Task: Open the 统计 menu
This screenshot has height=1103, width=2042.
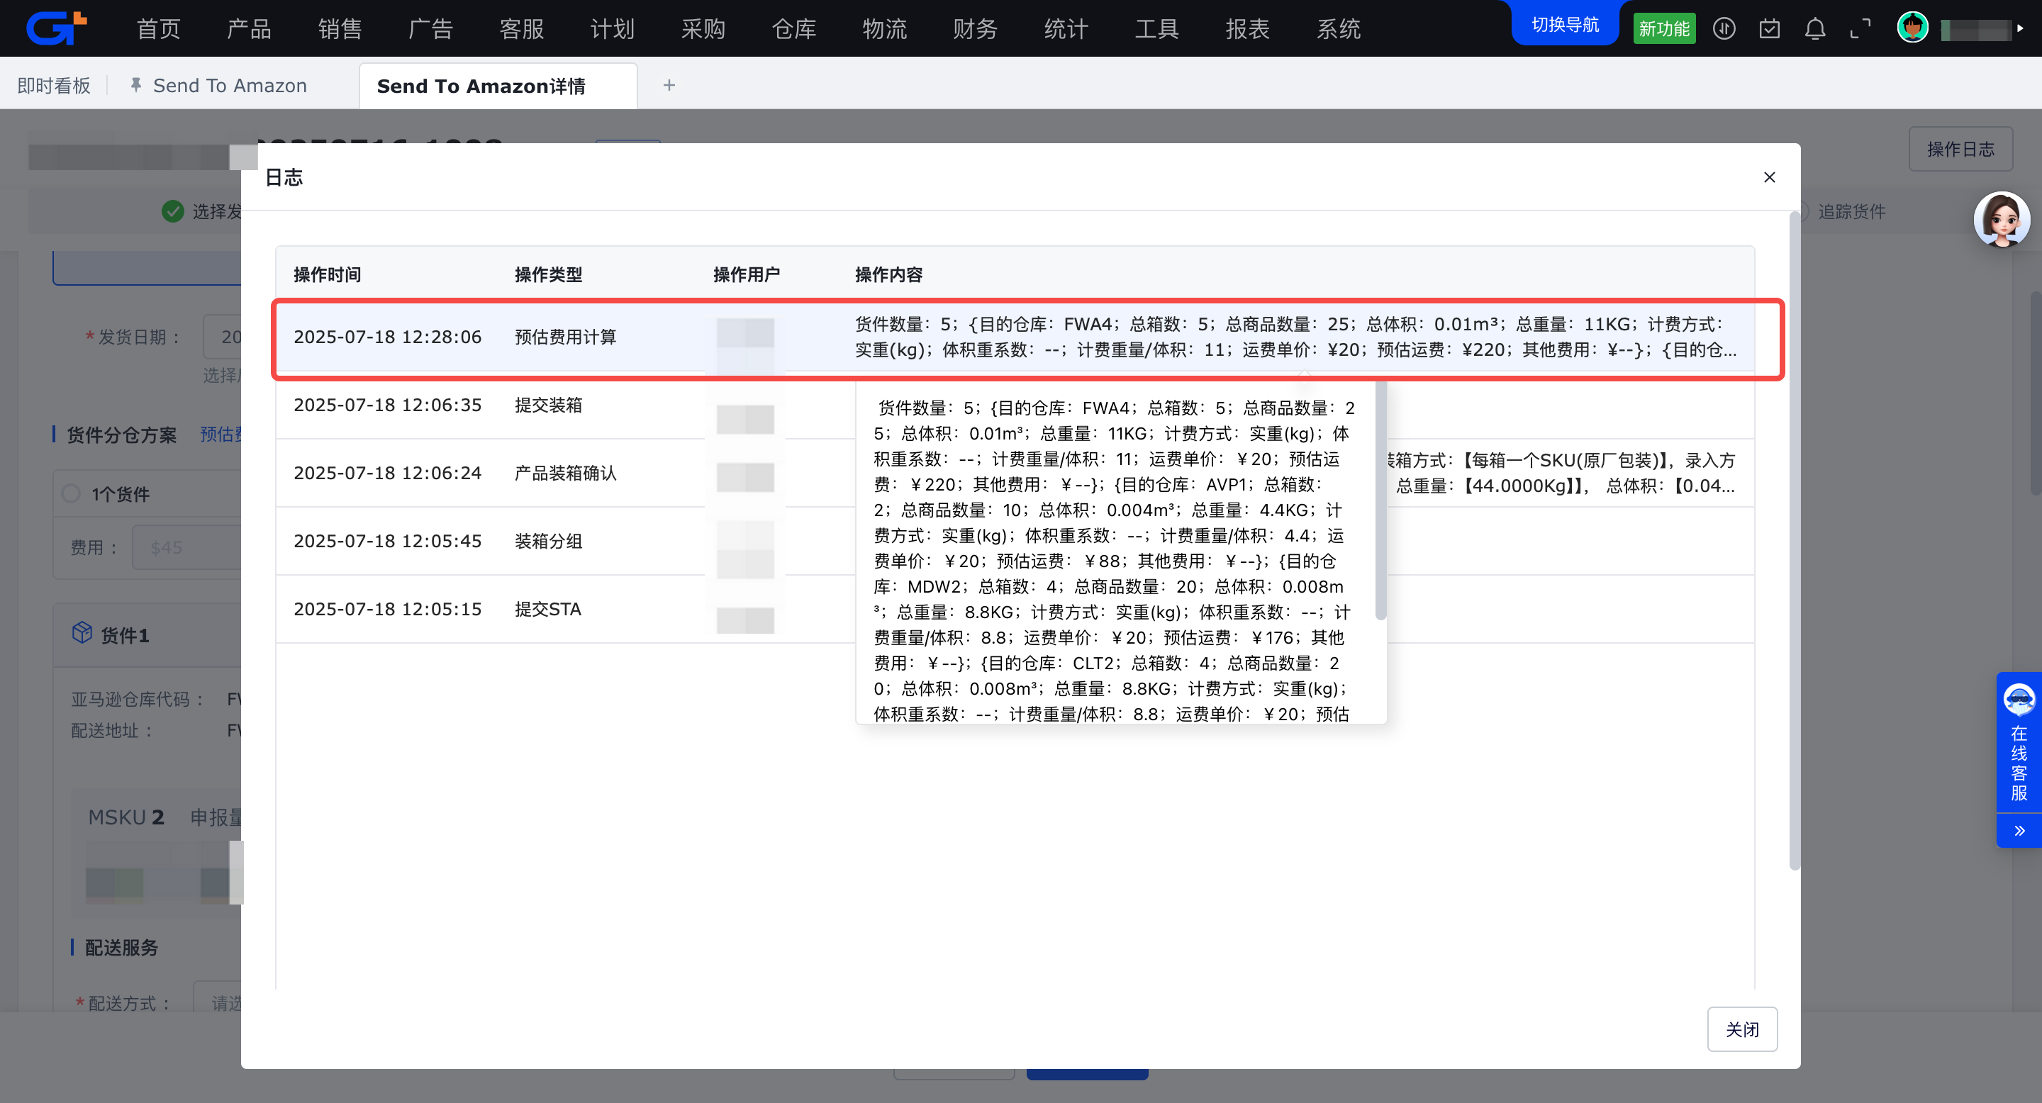Action: 1066,29
